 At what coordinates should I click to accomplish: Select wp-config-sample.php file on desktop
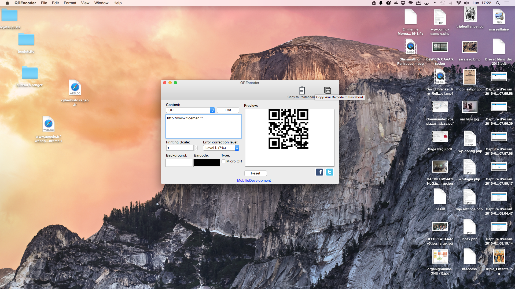click(x=440, y=17)
